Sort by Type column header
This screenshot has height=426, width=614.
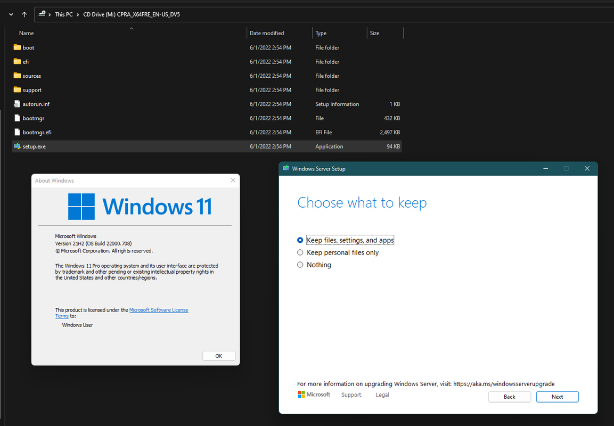pyautogui.click(x=321, y=33)
